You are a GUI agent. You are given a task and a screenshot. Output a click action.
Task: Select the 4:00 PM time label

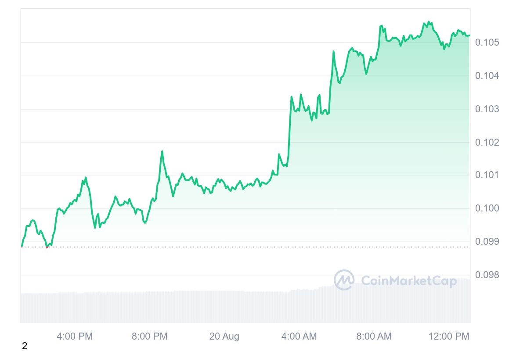pos(75,337)
